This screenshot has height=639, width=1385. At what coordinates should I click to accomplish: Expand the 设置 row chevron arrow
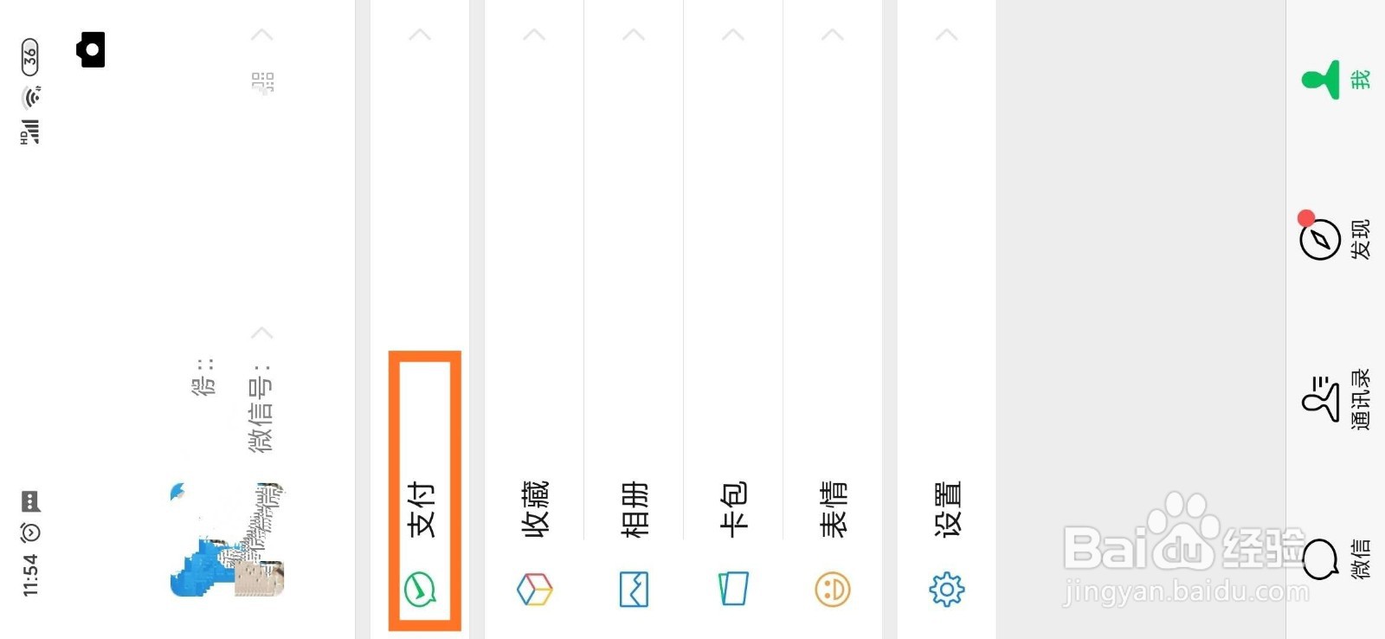[x=946, y=35]
